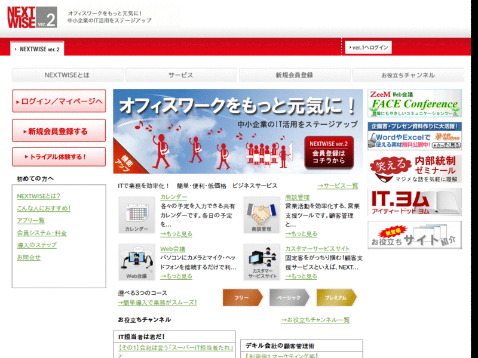Select the ベーシック course arrow
This screenshot has width=478, height=358.
point(289,297)
